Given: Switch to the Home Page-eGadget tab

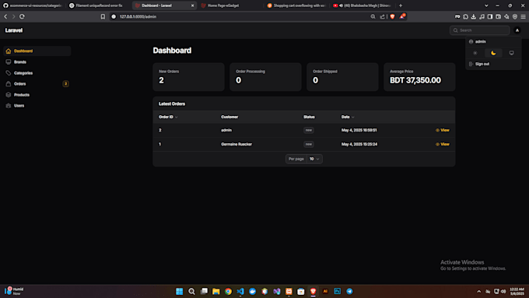Looking at the screenshot, I should point(229,5).
